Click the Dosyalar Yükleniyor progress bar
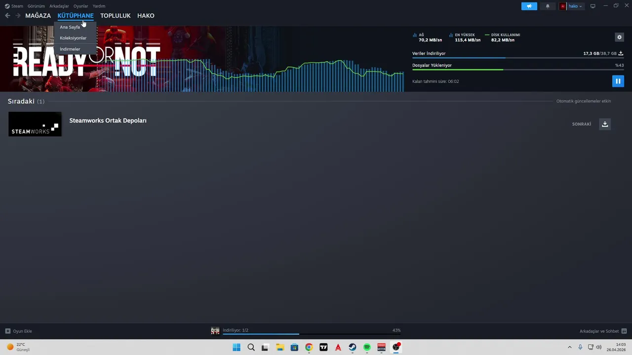This screenshot has height=355, width=632. point(517,70)
